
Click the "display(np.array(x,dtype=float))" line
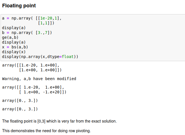40,57
